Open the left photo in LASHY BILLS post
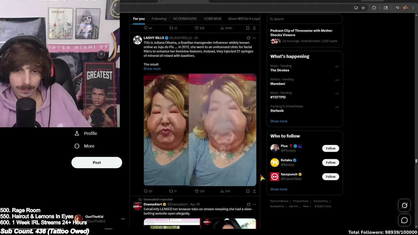 tap(166, 130)
